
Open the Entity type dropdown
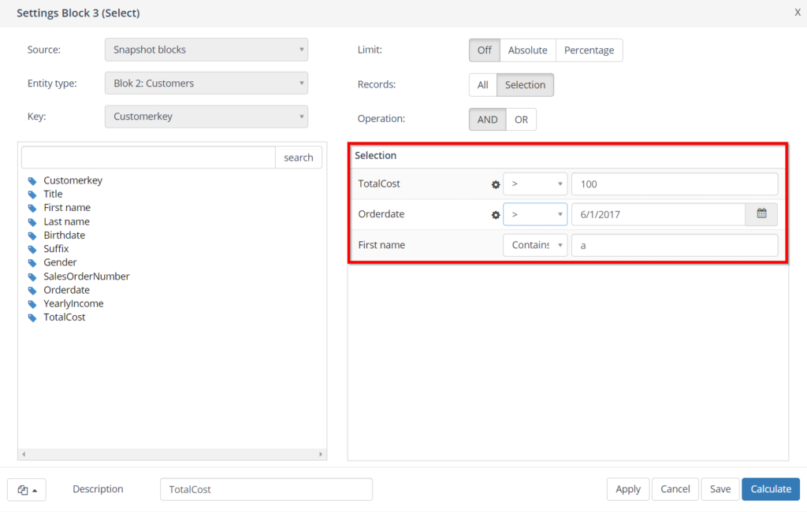[x=206, y=83]
